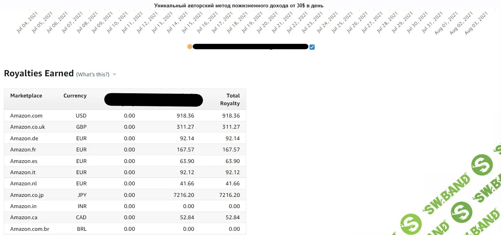Click the Russian page title at top
The width and height of the screenshot is (501, 235).
pos(239,5)
